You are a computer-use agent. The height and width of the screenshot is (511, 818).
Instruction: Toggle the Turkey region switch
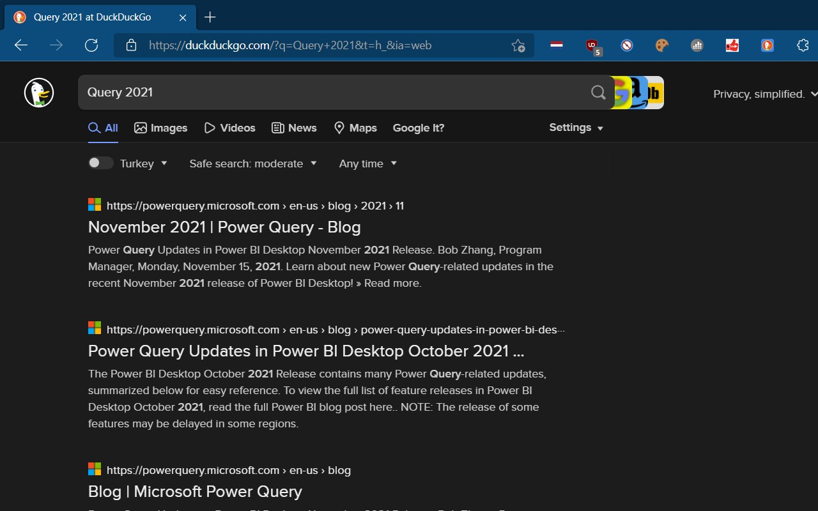pyautogui.click(x=100, y=163)
